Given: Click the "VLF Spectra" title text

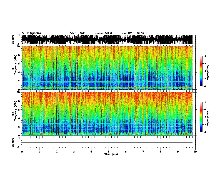Looking at the screenshot, I should click(x=31, y=33).
